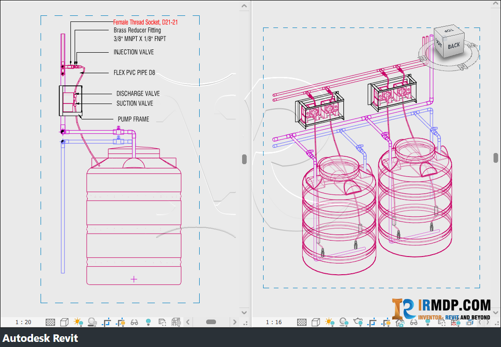Click the Highlight Displacement Sets icon
This screenshot has height=347, width=501.
click(x=470, y=322)
